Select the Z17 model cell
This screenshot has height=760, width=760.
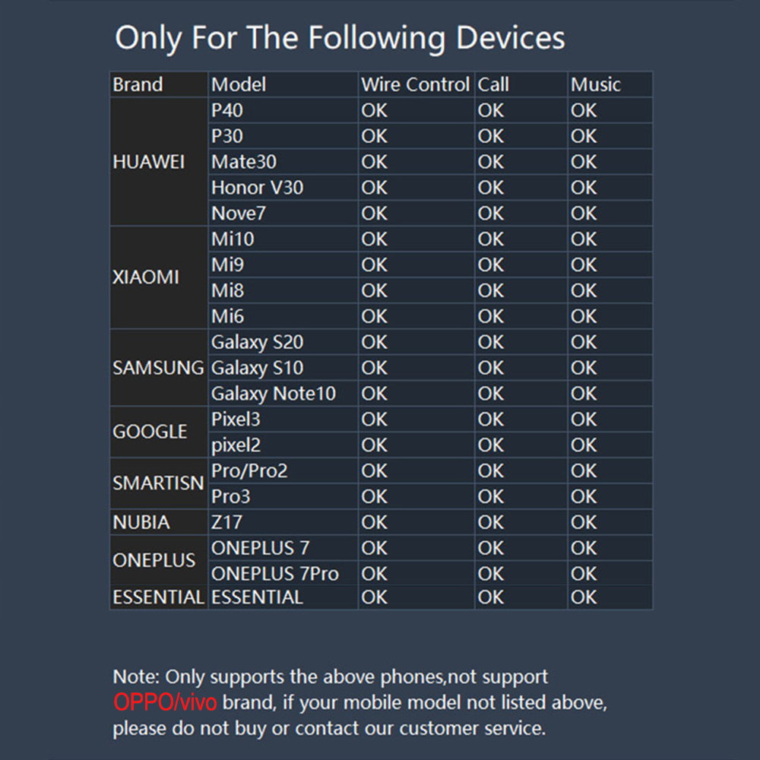point(283,522)
